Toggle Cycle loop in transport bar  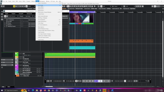(x=96, y=81)
